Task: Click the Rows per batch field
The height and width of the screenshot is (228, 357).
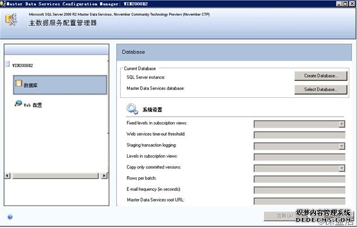Action: 299,179
